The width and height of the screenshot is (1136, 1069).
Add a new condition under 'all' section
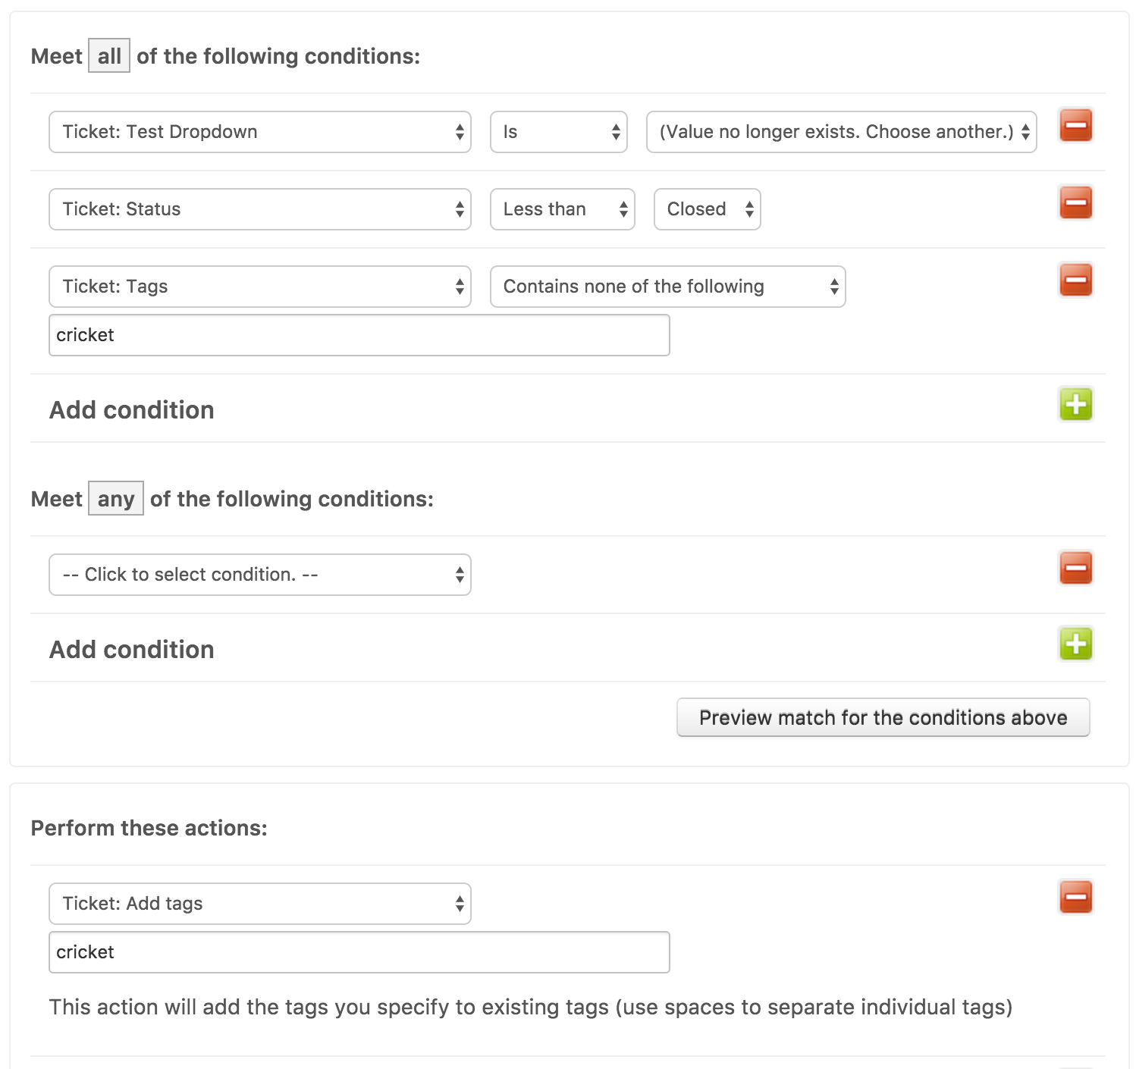[1075, 405]
